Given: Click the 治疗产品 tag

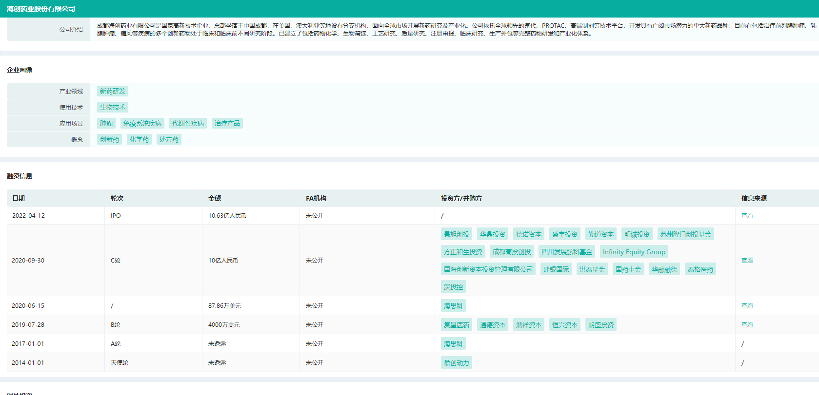Looking at the screenshot, I should click(227, 123).
